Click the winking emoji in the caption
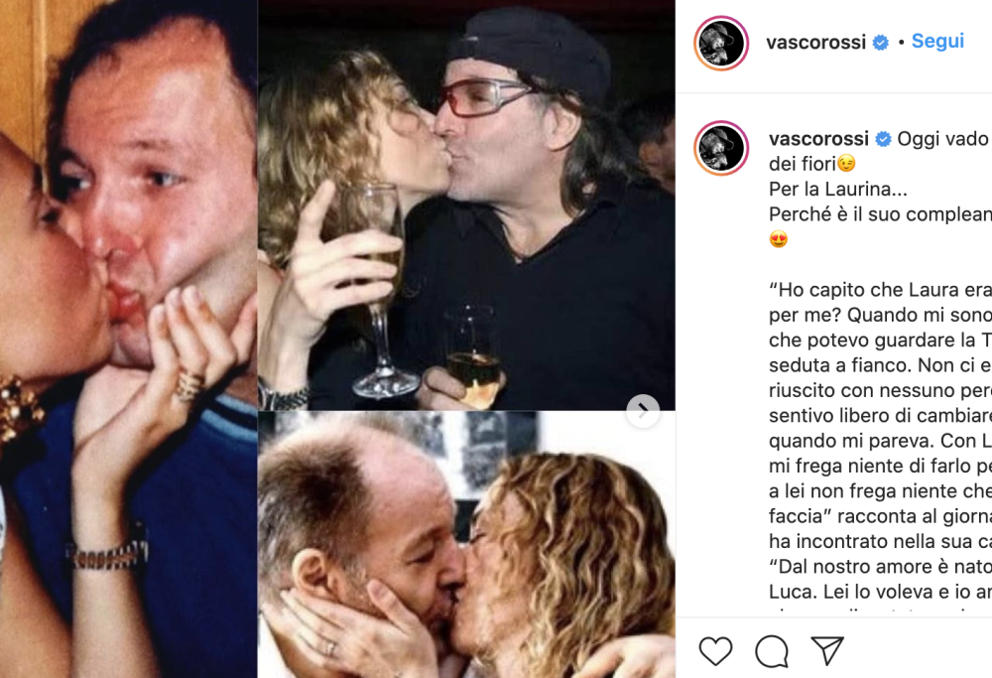 coord(845,165)
